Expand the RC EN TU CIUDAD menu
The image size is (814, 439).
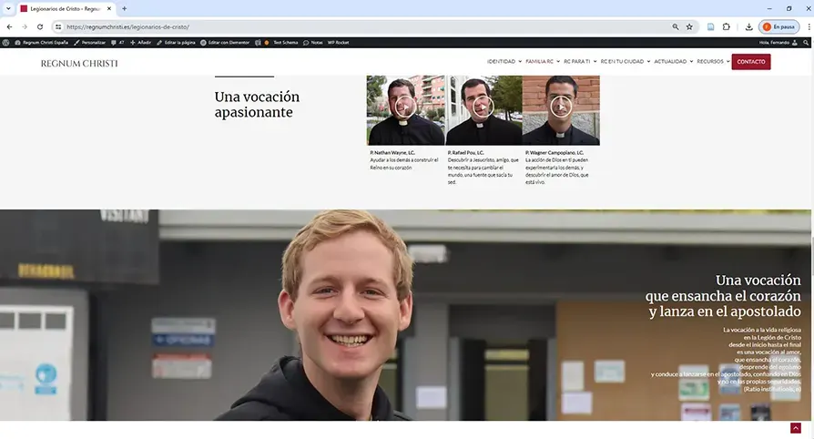625,62
